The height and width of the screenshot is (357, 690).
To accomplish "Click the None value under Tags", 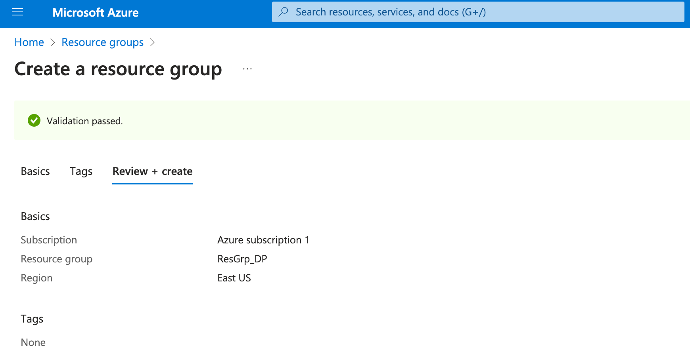I will (x=33, y=342).
